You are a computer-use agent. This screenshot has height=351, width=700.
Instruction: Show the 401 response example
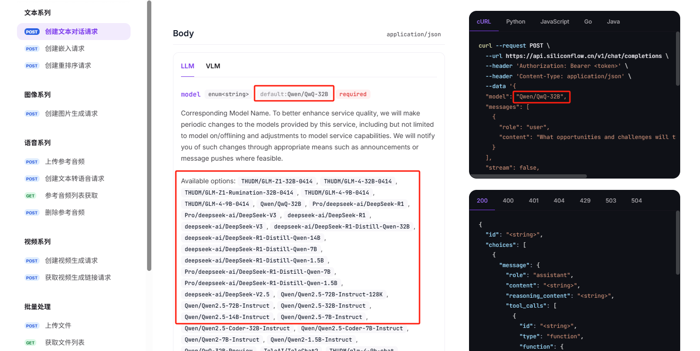tap(534, 200)
